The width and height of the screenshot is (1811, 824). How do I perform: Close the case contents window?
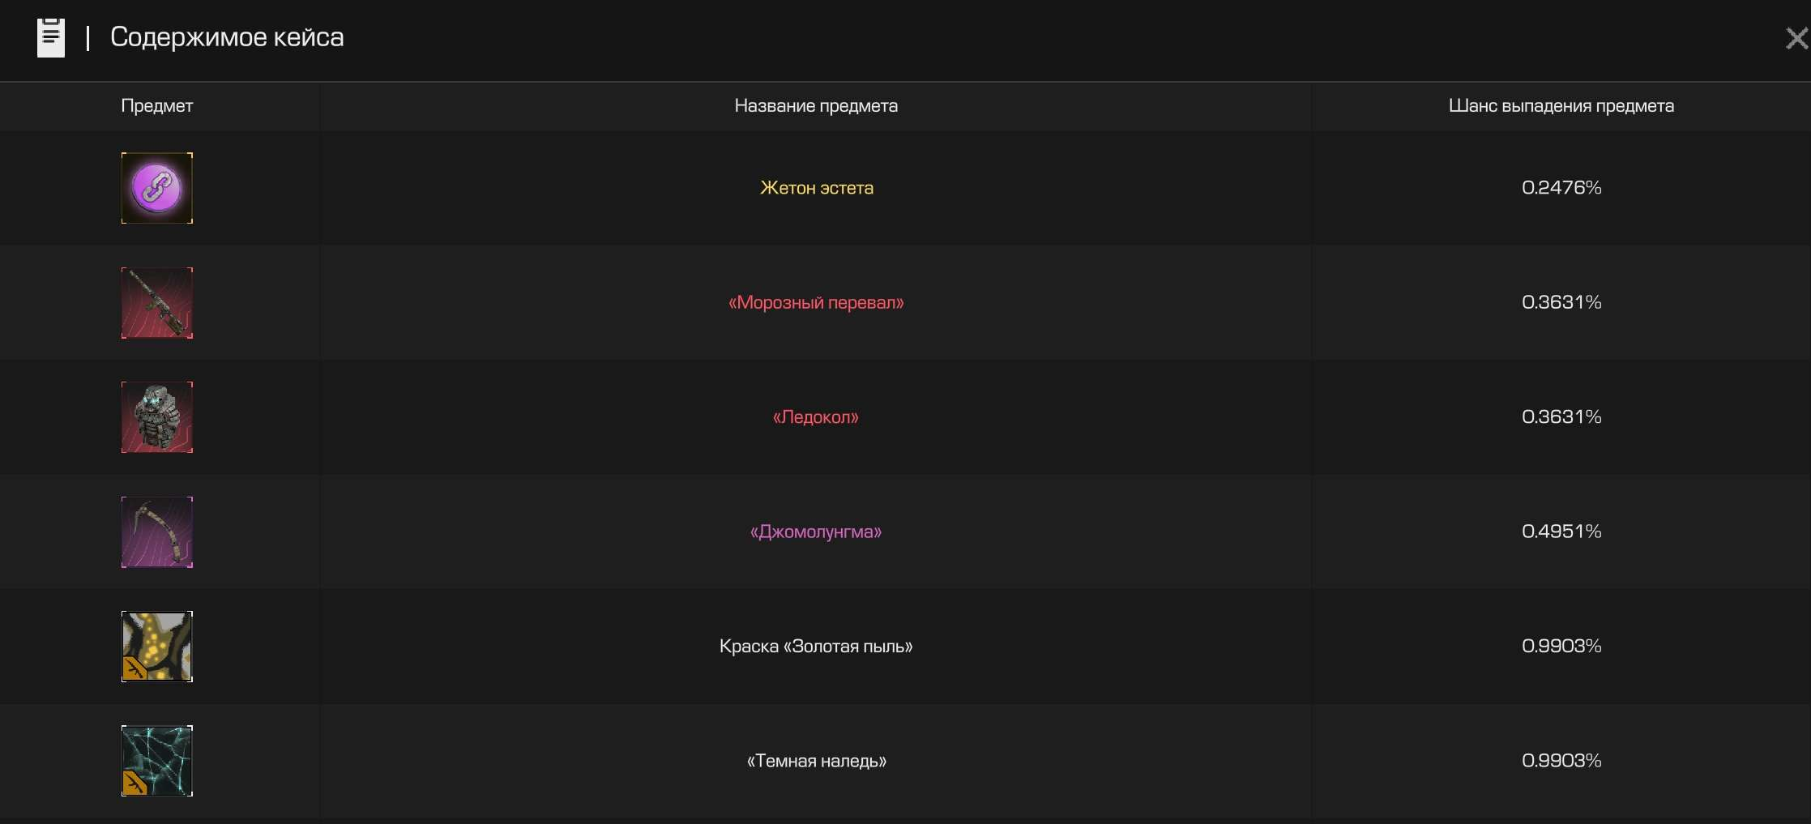coord(1797,38)
